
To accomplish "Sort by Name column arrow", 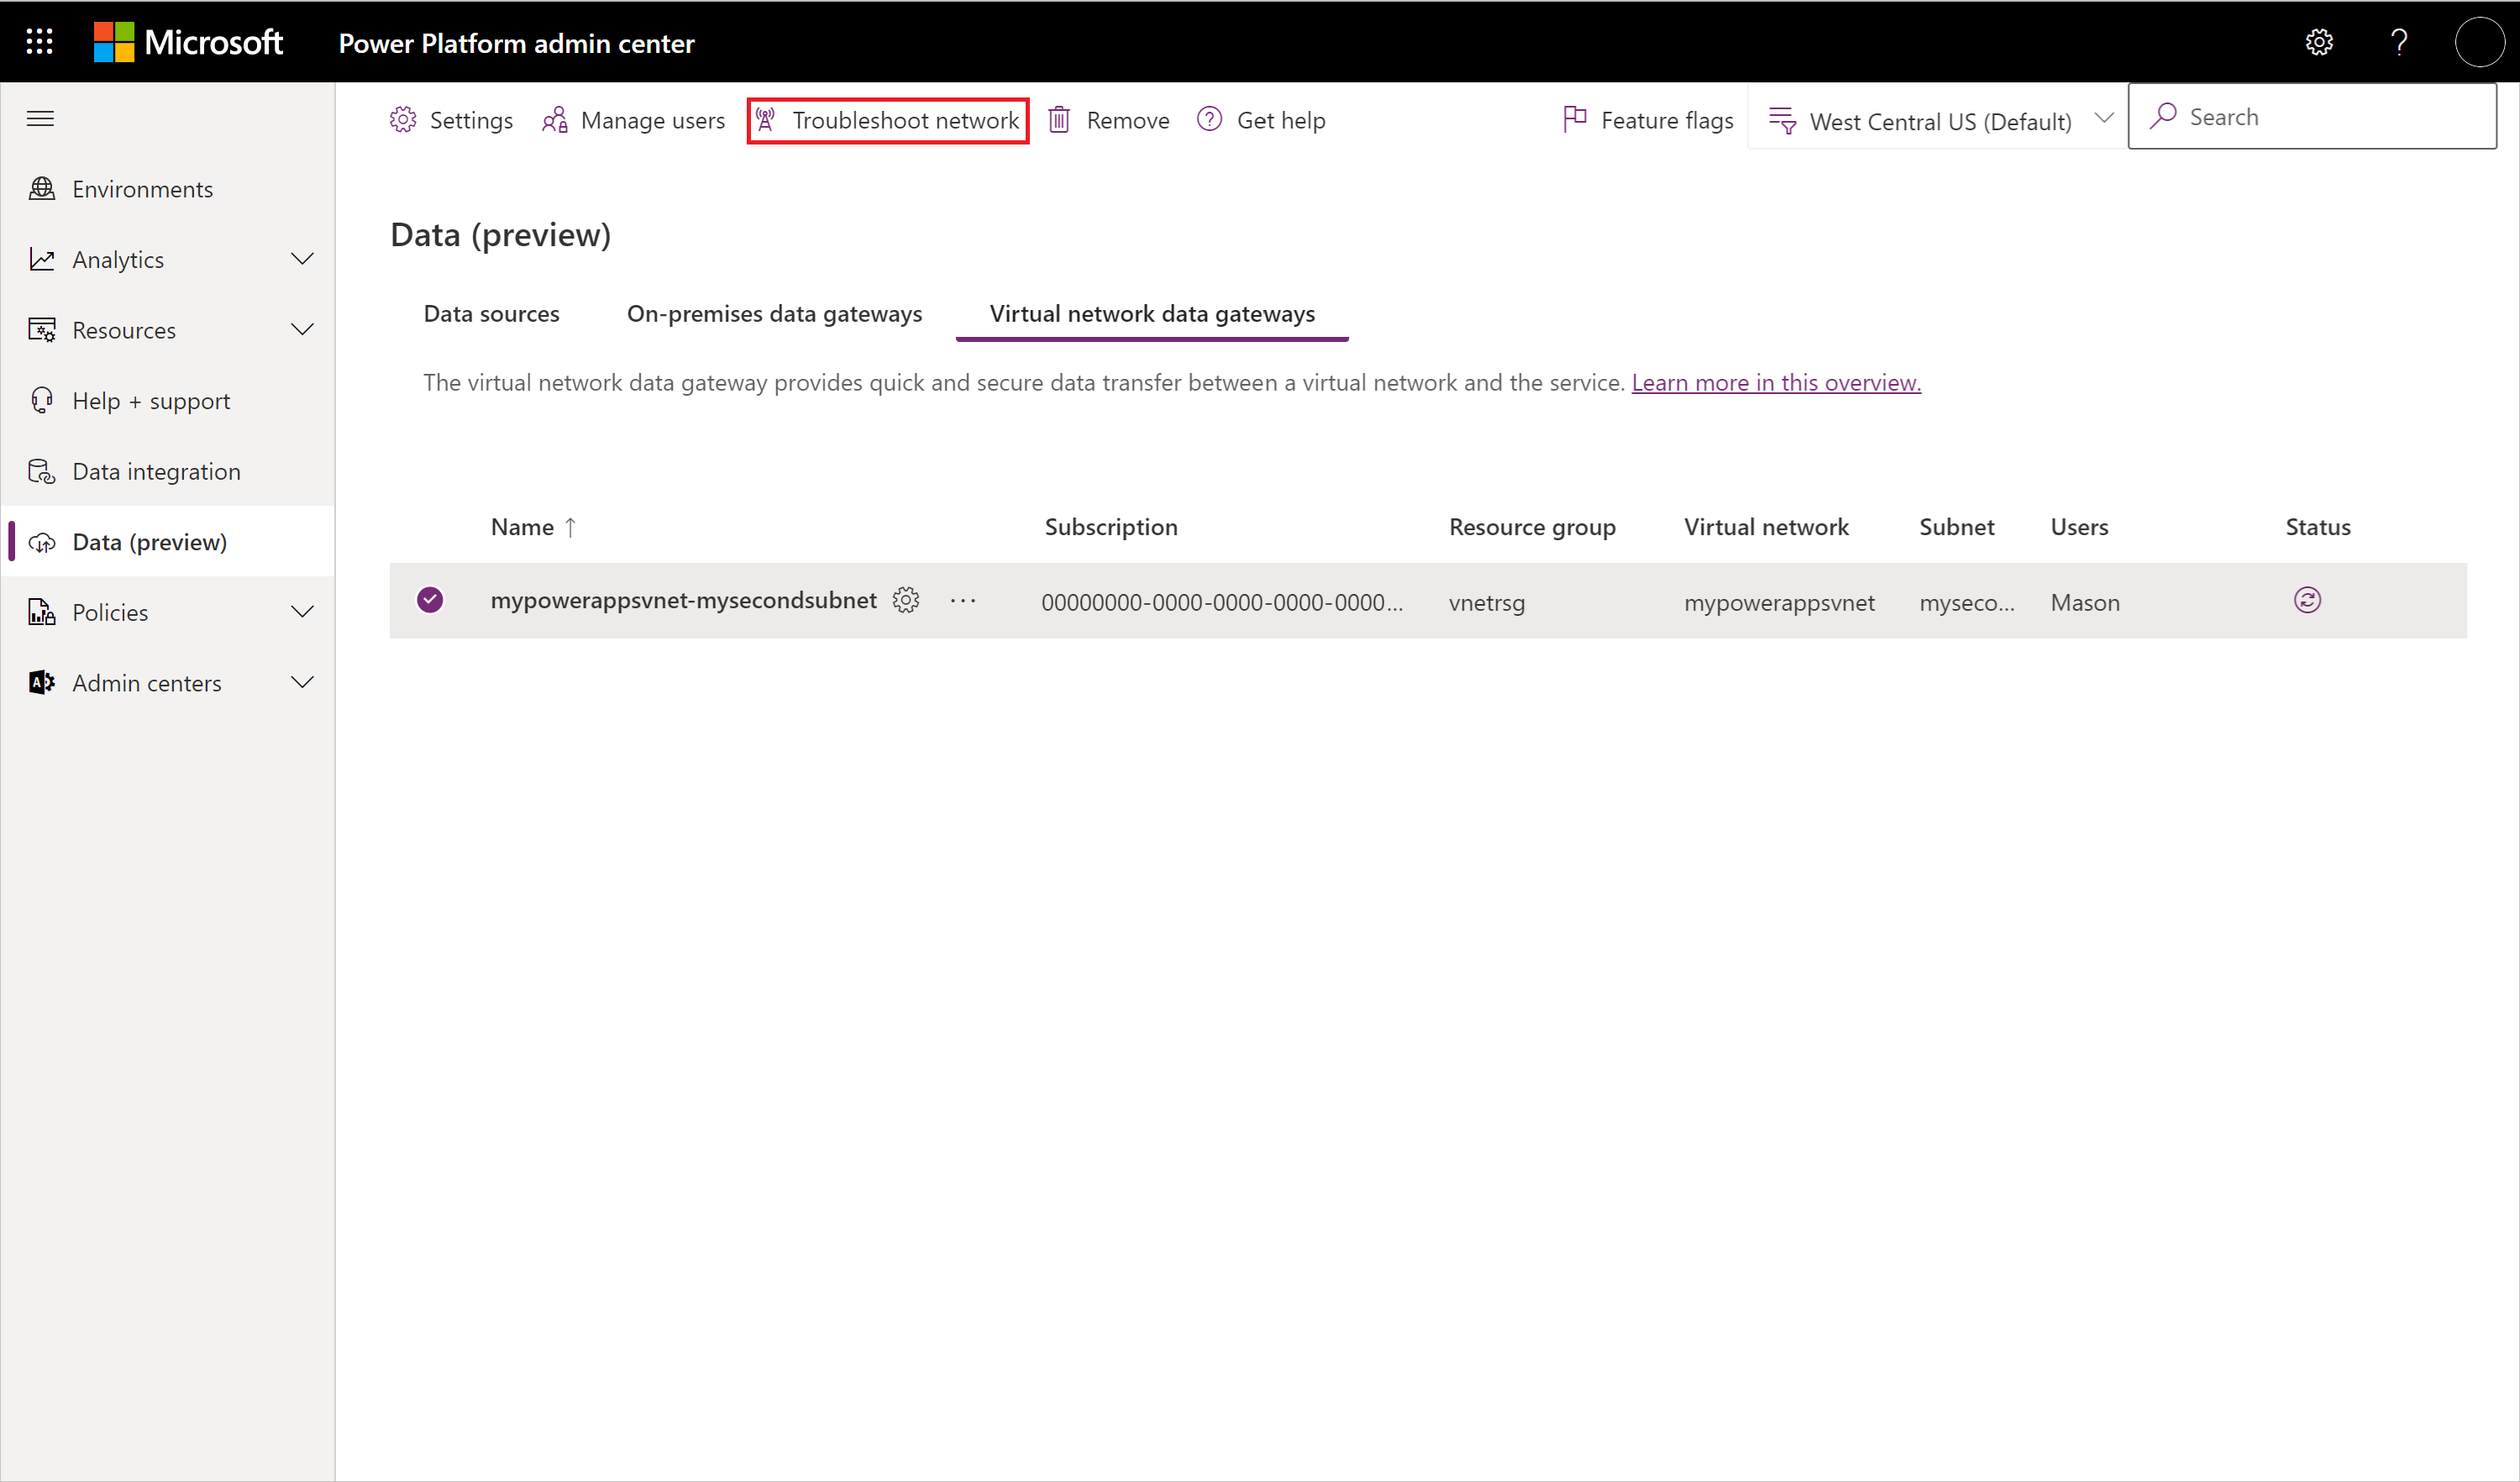I will (x=570, y=527).
